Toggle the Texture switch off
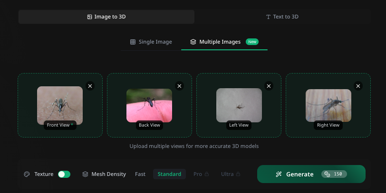Image resolution: width=386 pixels, height=193 pixels. click(64, 174)
